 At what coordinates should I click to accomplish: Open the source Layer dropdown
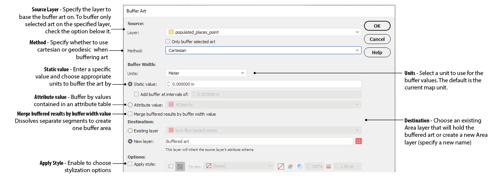coord(263,32)
